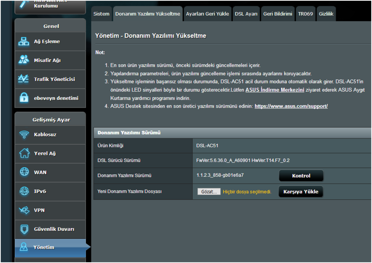Click the Güvenlik Duvarı shield icon
372x263 pixels.
(24, 229)
